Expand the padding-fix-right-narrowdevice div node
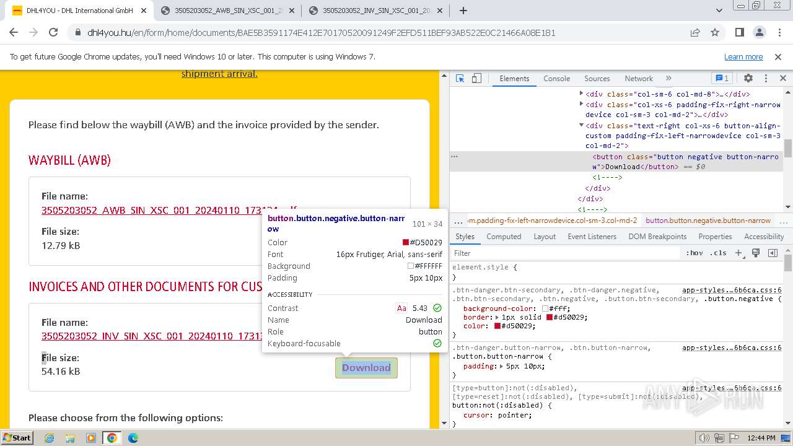The width and height of the screenshot is (793, 446). [581, 104]
